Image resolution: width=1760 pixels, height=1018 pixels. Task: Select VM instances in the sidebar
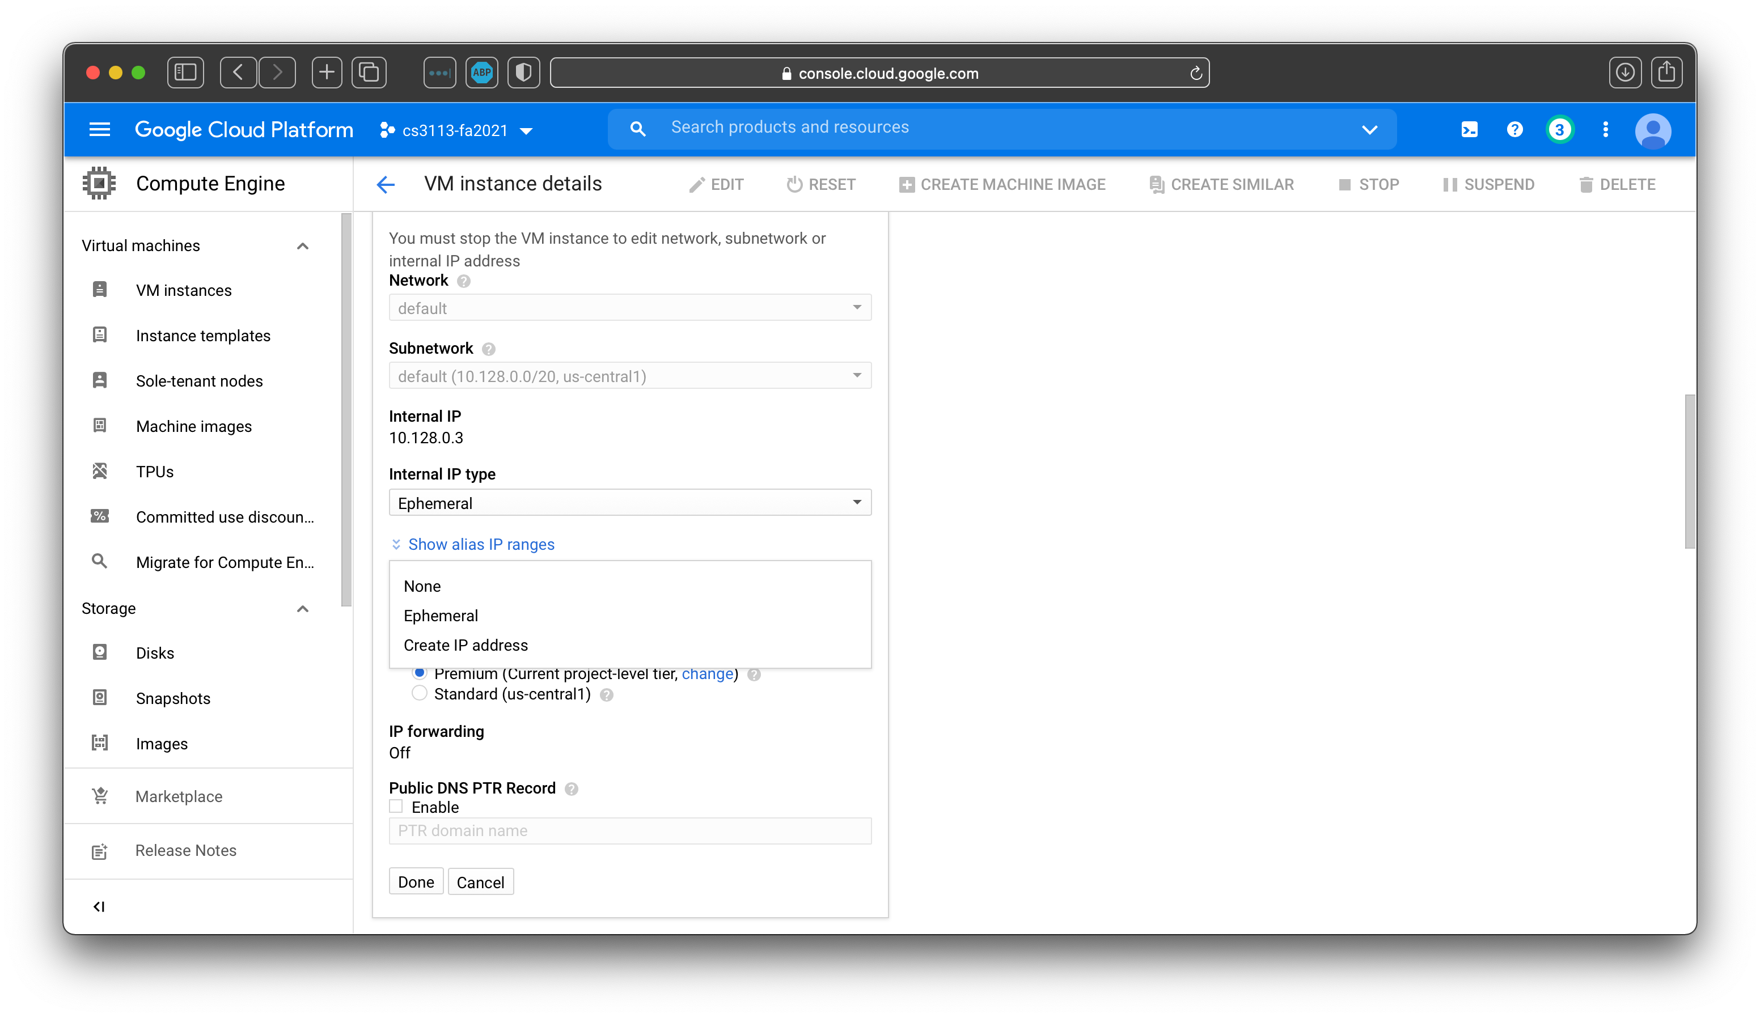(x=184, y=290)
